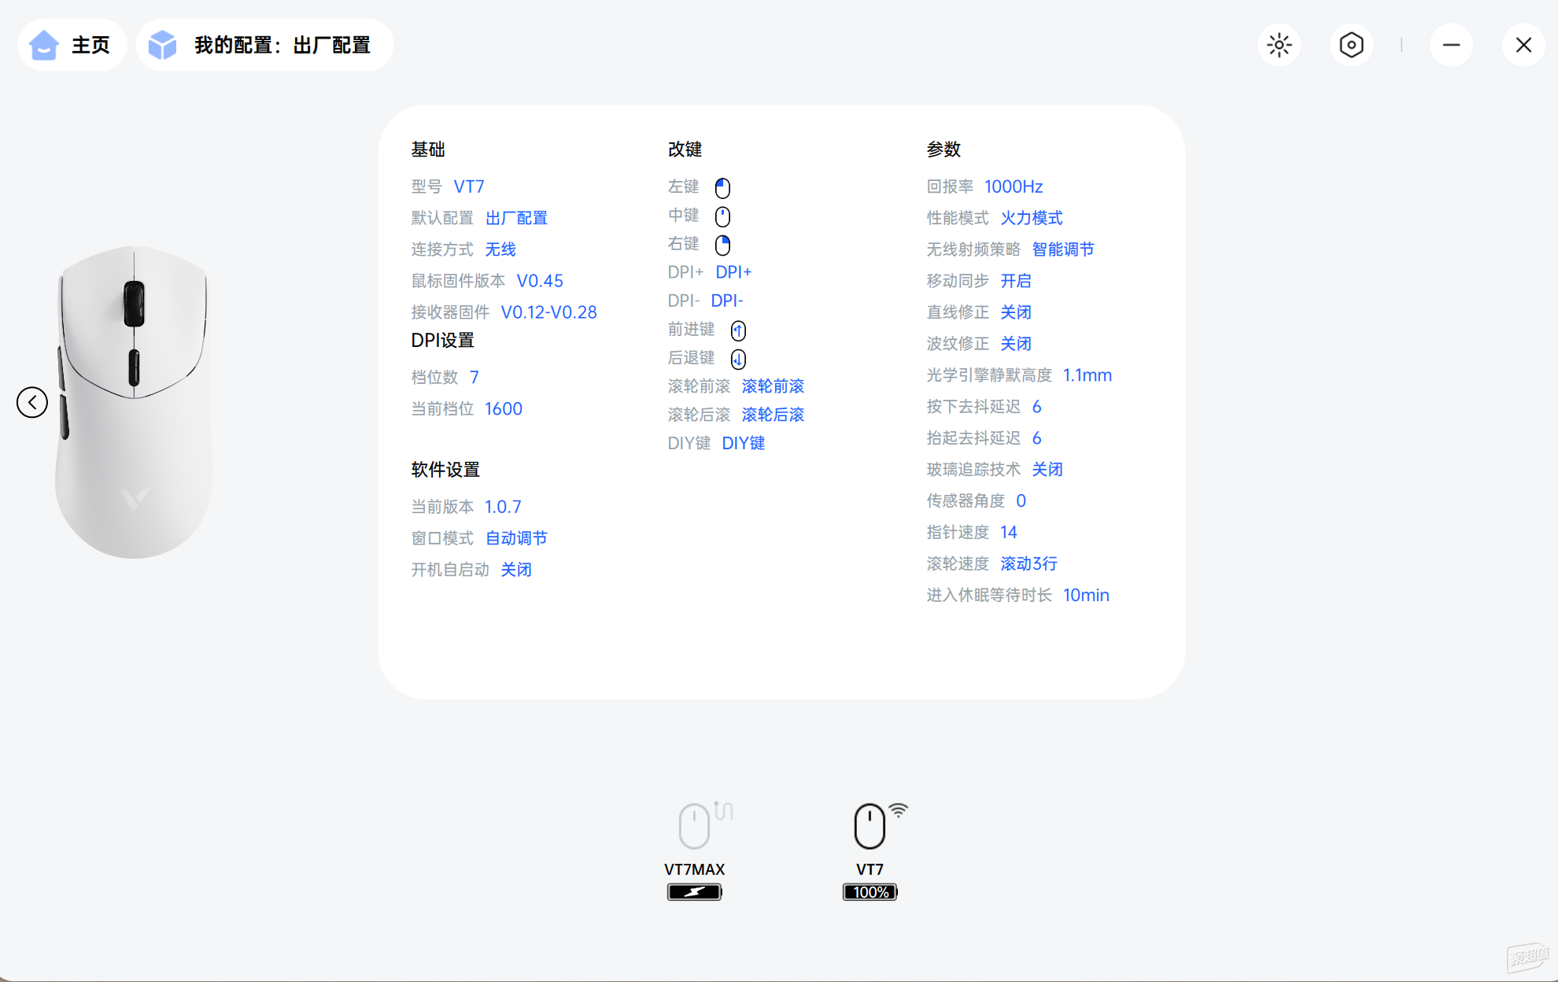Click the back arrow circle button

point(32,402)
